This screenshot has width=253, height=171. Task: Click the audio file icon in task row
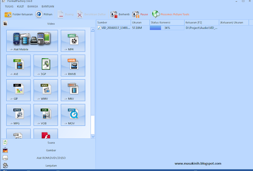99,28
